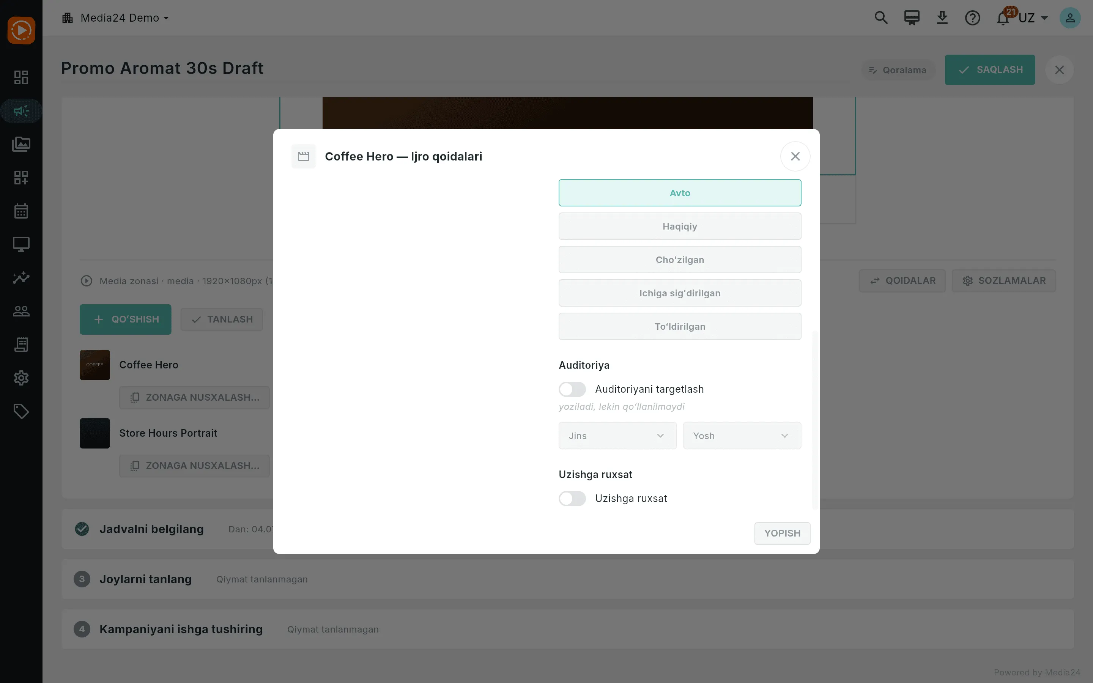This screenshot has height=683, width=1093.
Task: Toggle the Uzishga ruxsat switch
Action: pyautogui.click(x=572, y=498)
